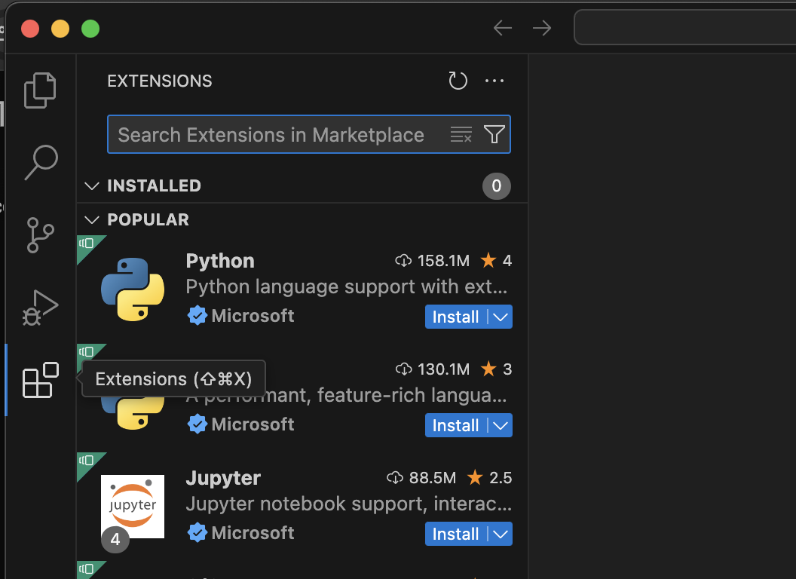Refresh the extensions list
This screenshot has width=796, height=579.
(458, 81)
